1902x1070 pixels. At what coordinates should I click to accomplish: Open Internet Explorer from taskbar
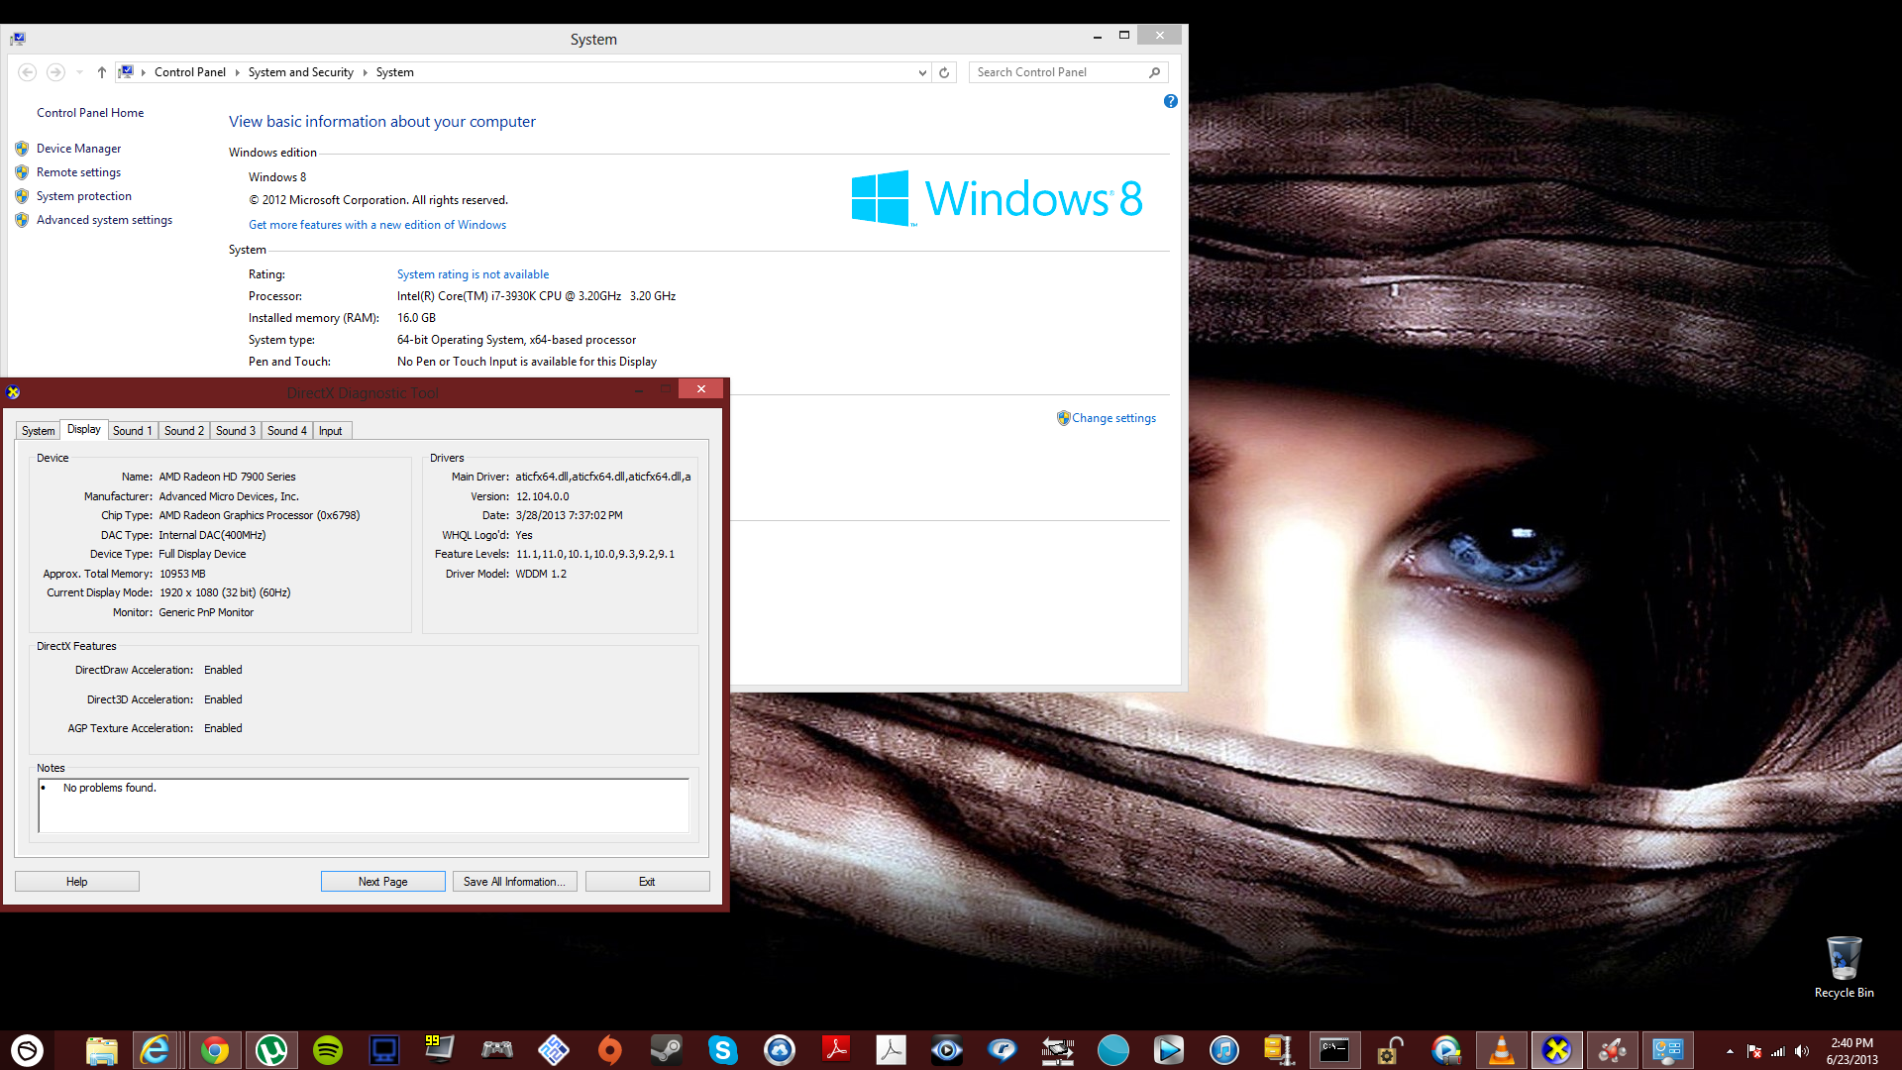(156, 1050)
